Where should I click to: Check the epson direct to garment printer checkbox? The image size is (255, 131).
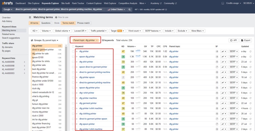pos(73,67)
